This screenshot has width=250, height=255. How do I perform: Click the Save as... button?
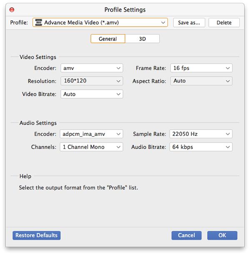pos(189,22)
